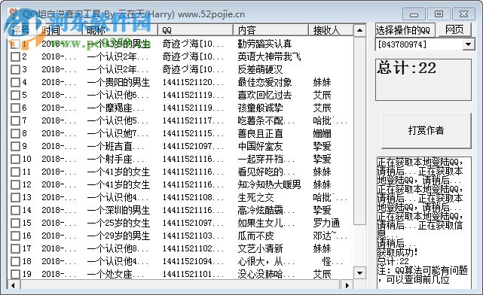Click the list's scroll up arrow
This screenshot has height=295, width=483.
[x=359, y=30]
